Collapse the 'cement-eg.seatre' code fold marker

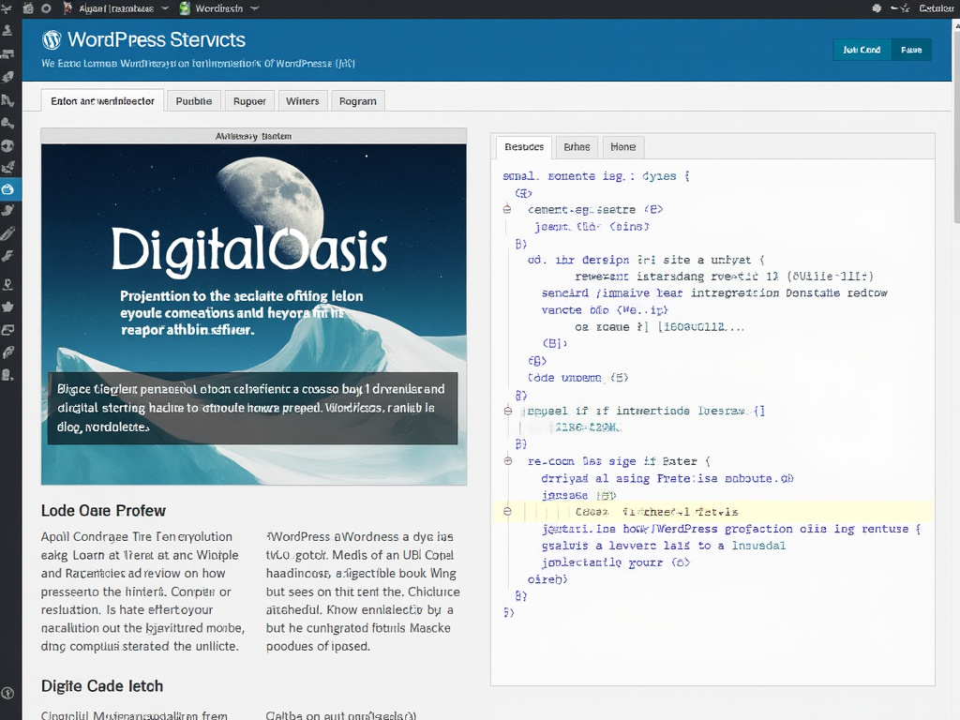coord(507,210)
